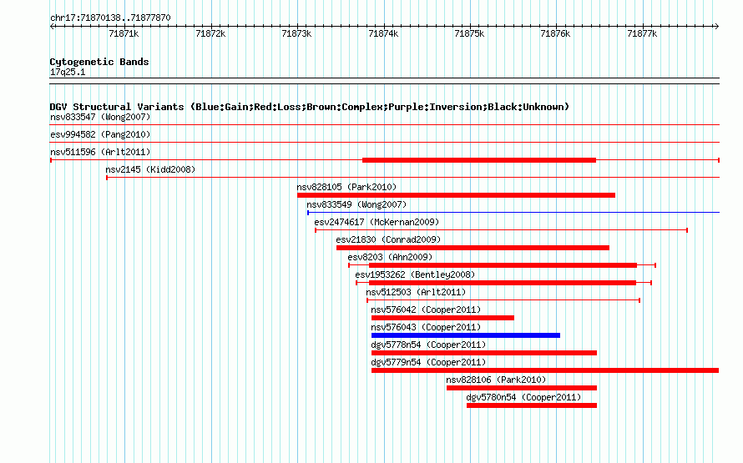Open variant esv21830 (Conrad2009) label
Image resolution: width=743 pixels, height=463 pixels.
[x=388, y=239]
